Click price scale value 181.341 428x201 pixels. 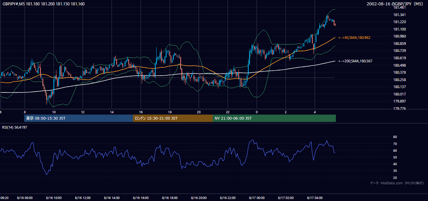400,15
